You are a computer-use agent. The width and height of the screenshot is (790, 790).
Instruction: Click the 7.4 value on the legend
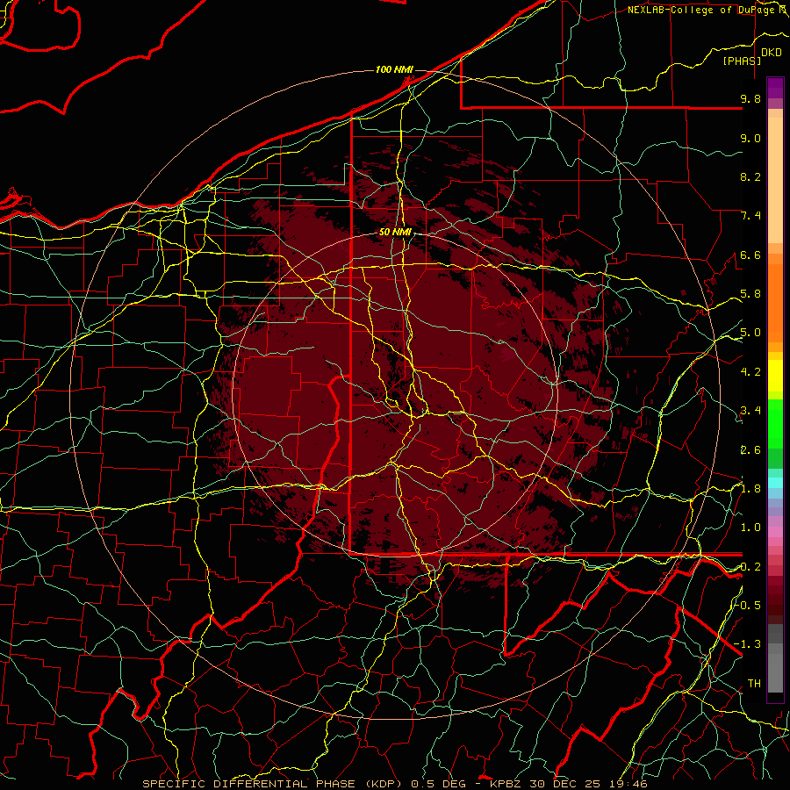750,216
